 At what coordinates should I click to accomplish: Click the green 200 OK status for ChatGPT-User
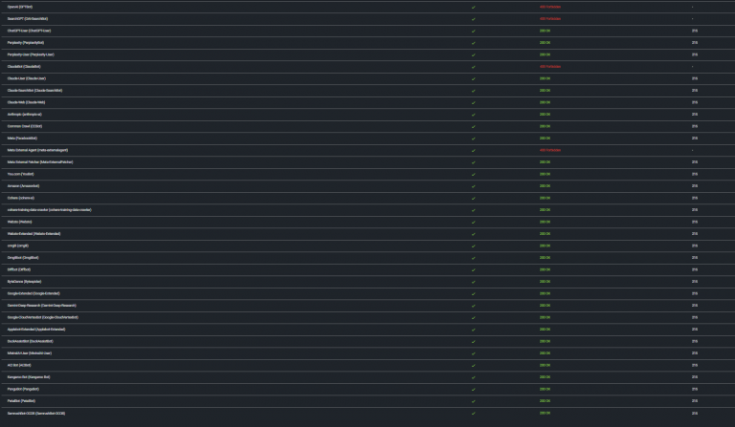tap(545, 31)
